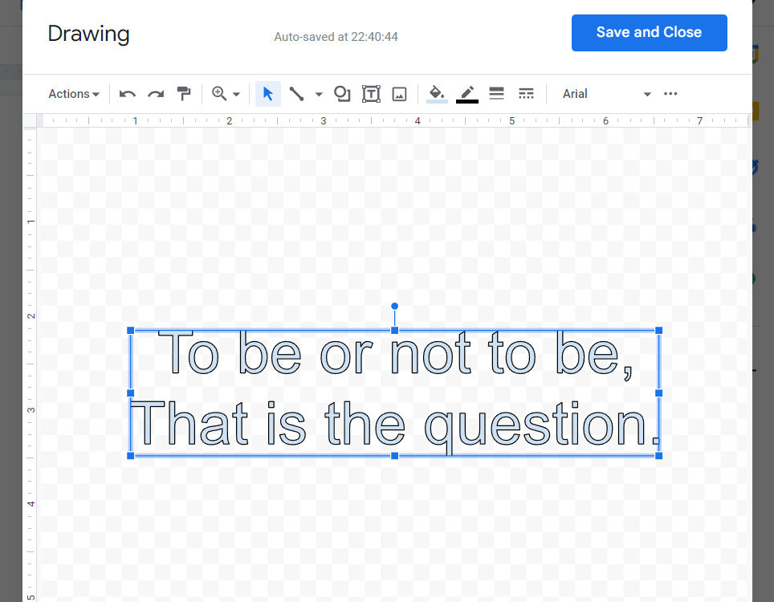Viewport: 774px width, 602px height.
Task: Pick the Line drawing tool
Action: coord(296,94)
